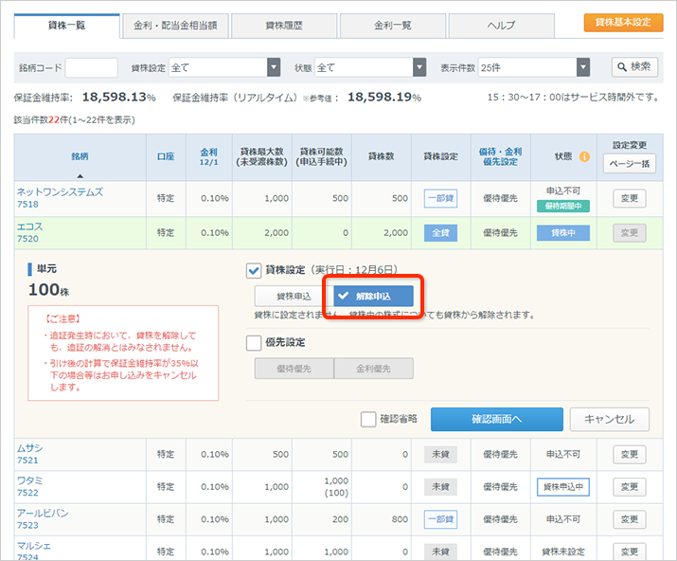
Task: Open 貸株基本設定 orange button
Action: coord(623,23)
